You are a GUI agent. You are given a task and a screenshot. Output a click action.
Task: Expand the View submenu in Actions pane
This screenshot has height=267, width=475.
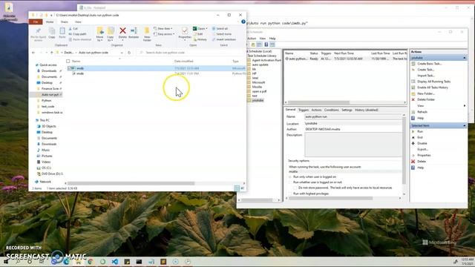pyautogui.click(x=465, y=106)
